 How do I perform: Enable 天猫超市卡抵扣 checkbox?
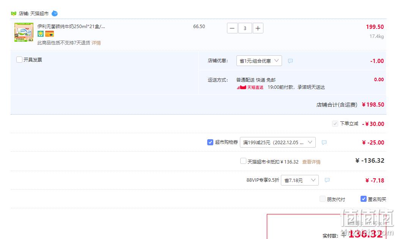click(243, 161)
